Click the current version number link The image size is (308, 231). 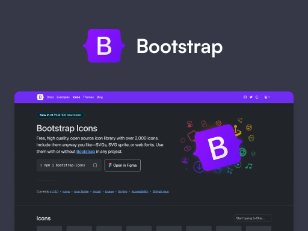pos(54,192)
